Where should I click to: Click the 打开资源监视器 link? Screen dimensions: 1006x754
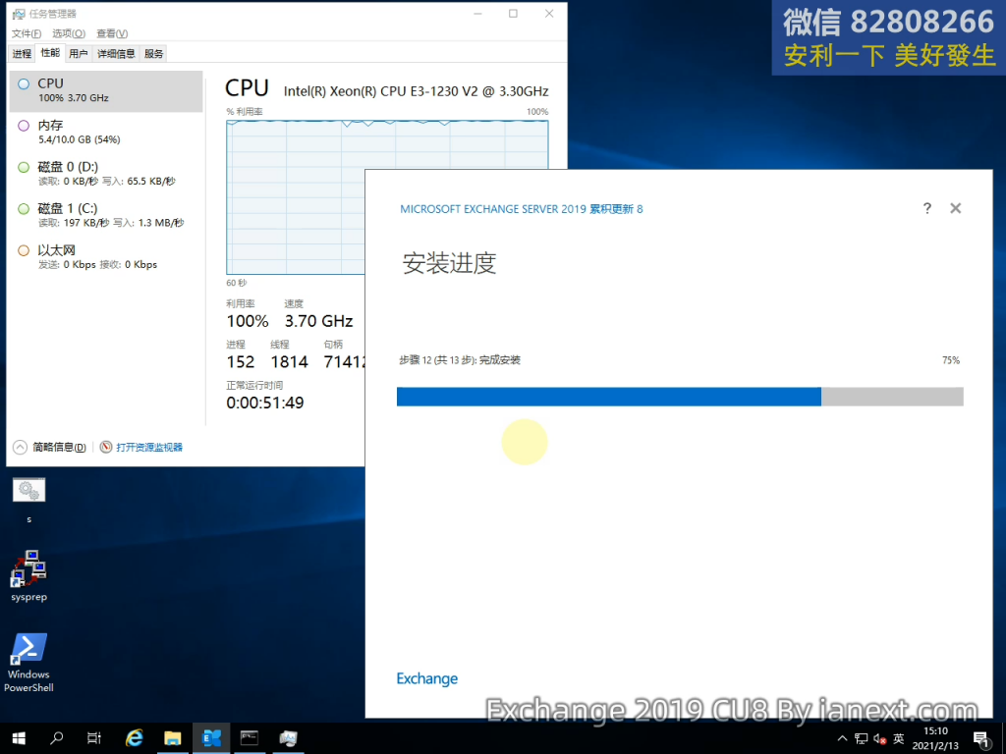148,447
